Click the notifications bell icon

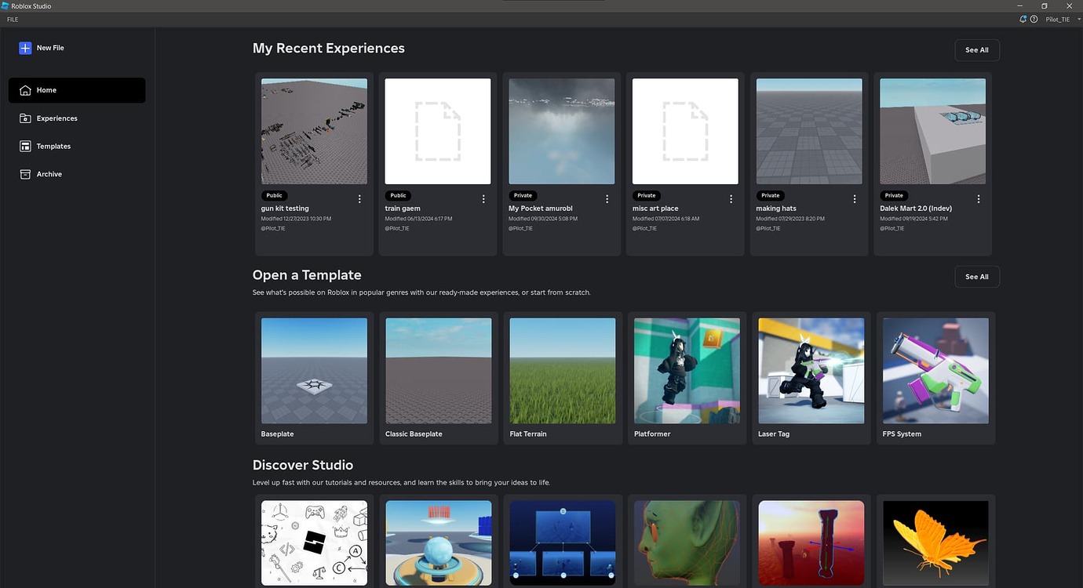(1023, 19)
